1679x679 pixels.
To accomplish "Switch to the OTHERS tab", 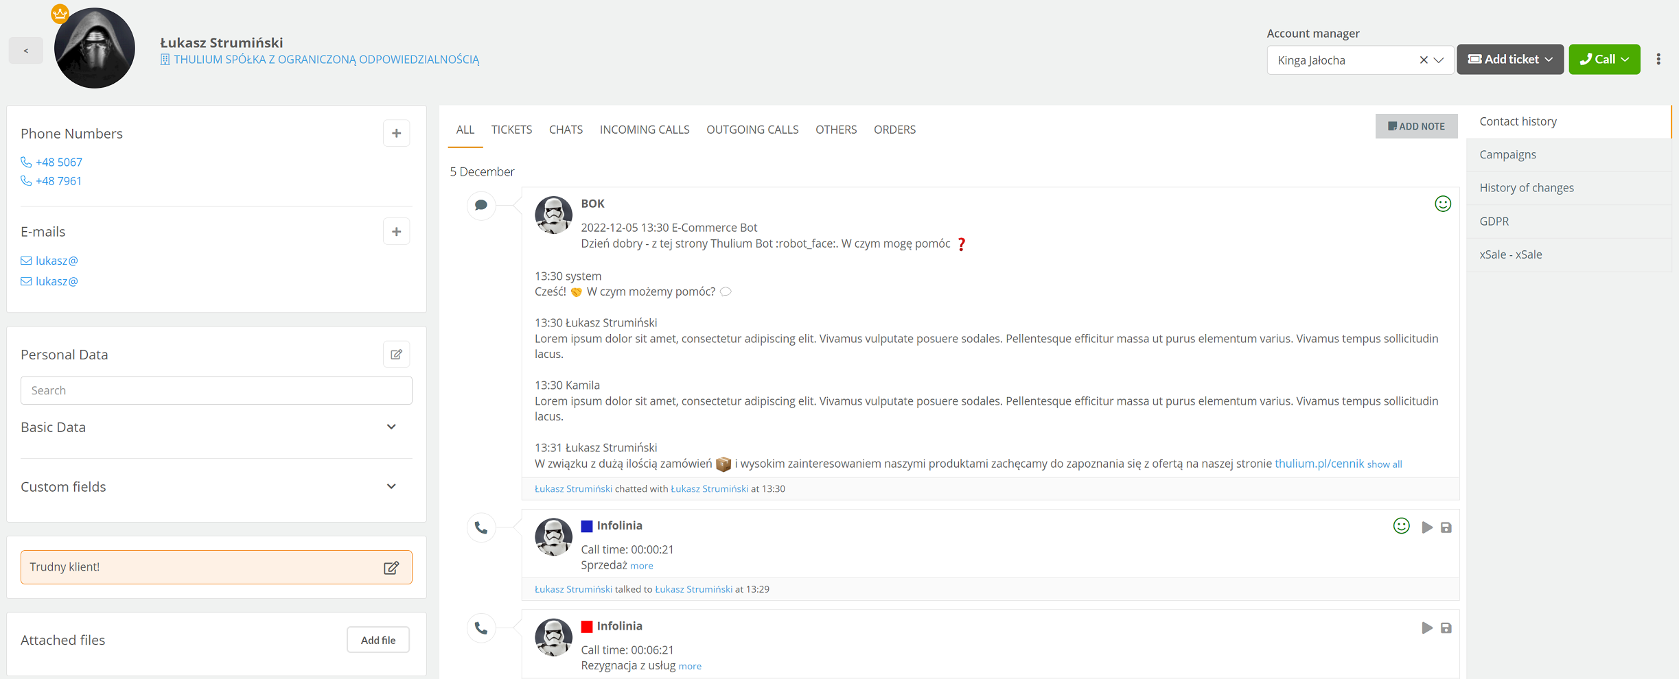I will pyautogui.click(x=836, y=130).
